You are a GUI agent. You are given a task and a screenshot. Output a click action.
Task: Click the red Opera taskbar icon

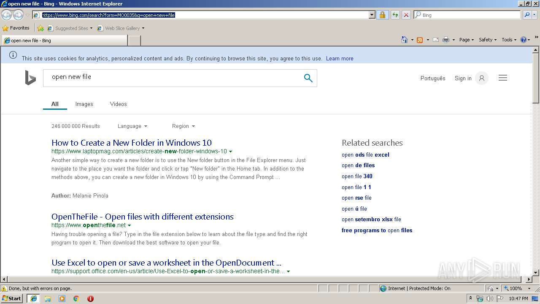(x=90, y=299)
